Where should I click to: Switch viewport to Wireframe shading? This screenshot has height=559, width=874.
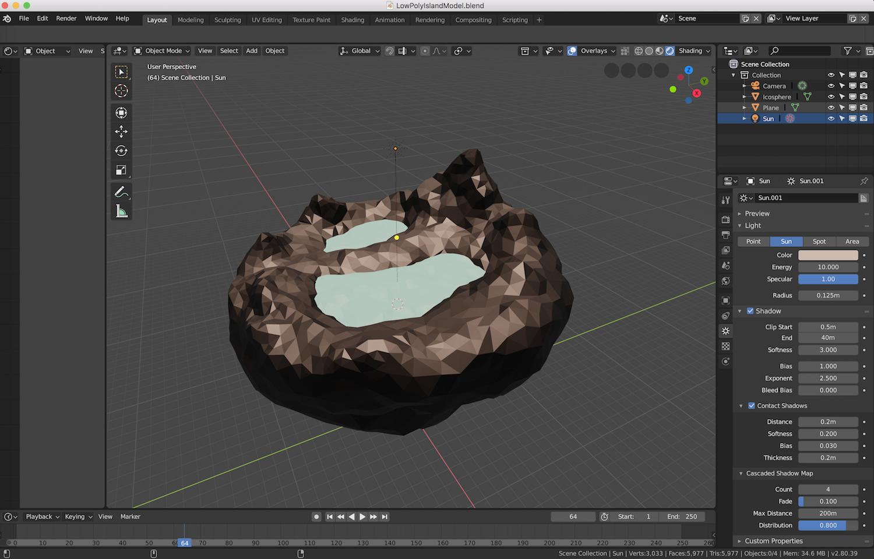639,51
